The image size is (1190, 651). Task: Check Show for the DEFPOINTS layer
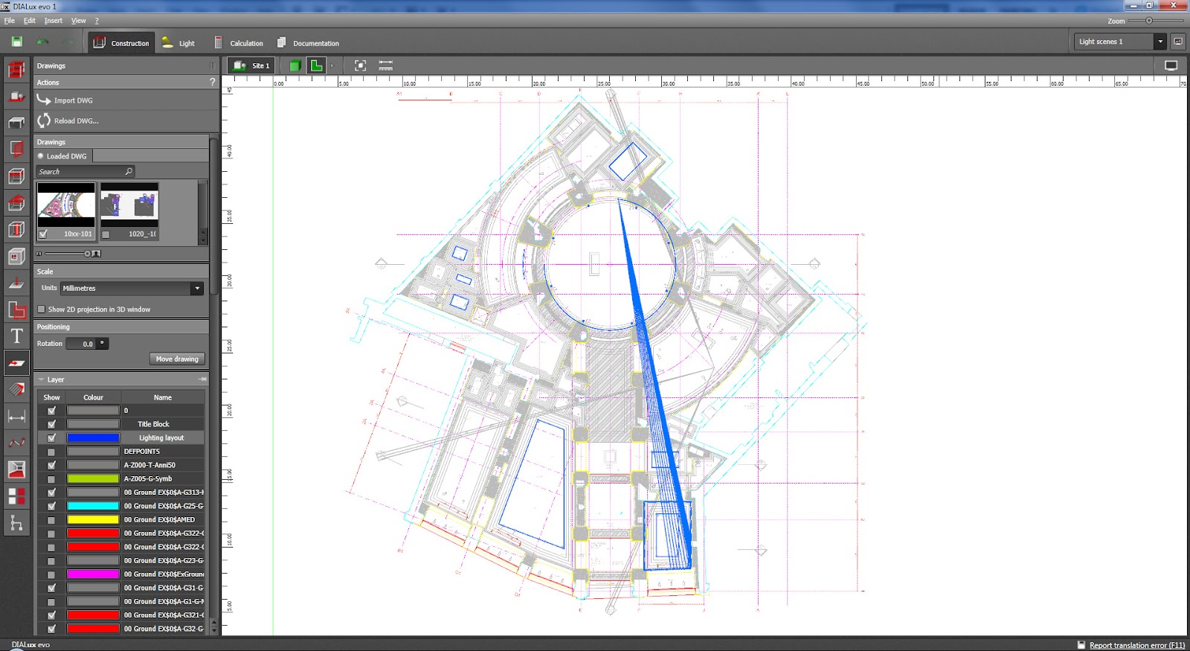click(51, 452)
